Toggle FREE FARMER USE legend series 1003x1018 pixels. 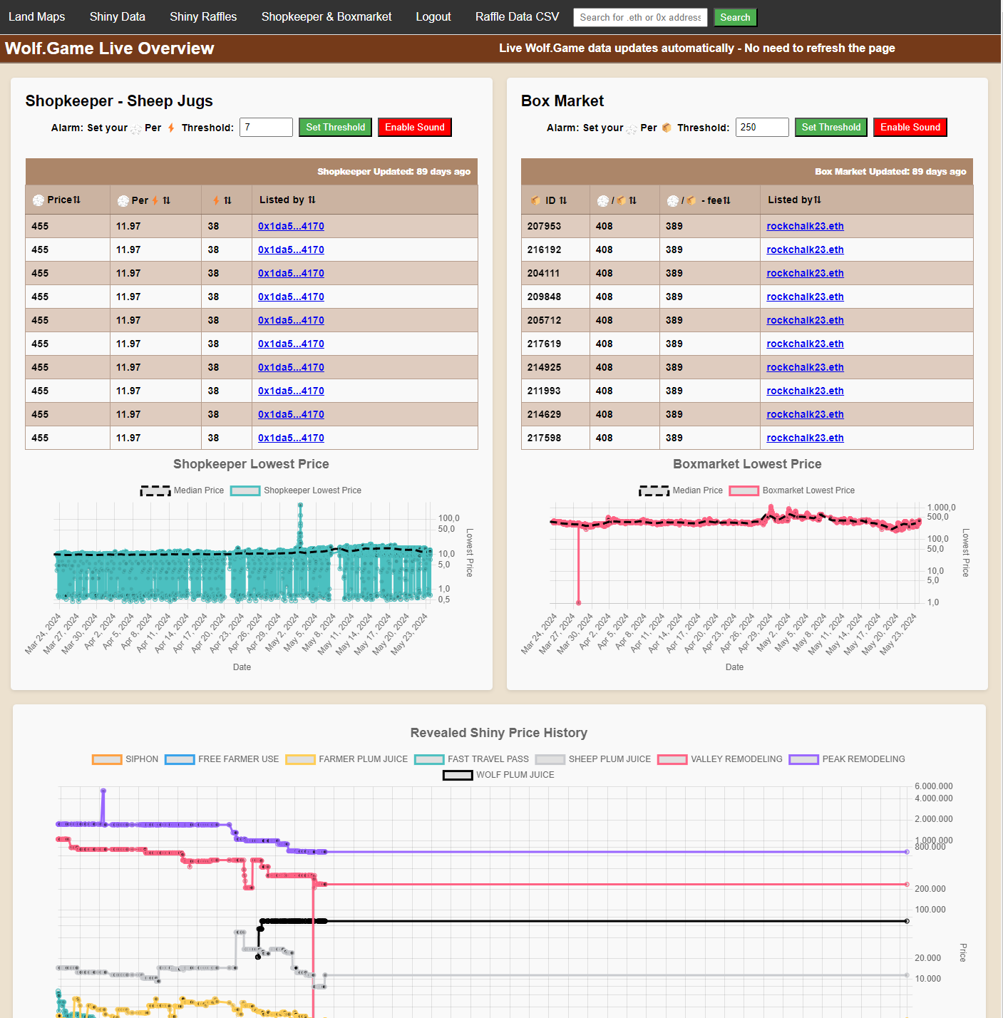222,759
